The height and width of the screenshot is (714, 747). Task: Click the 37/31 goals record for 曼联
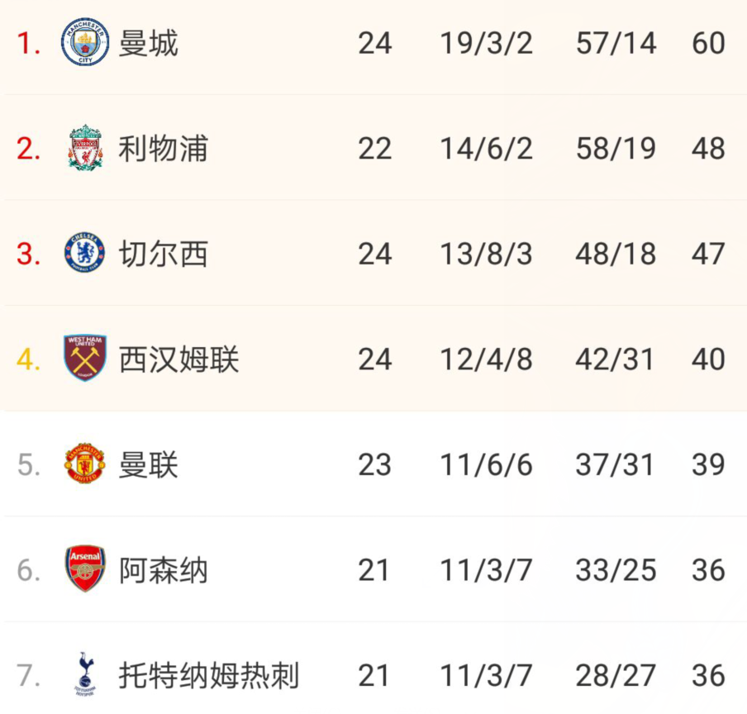[615, 464]
